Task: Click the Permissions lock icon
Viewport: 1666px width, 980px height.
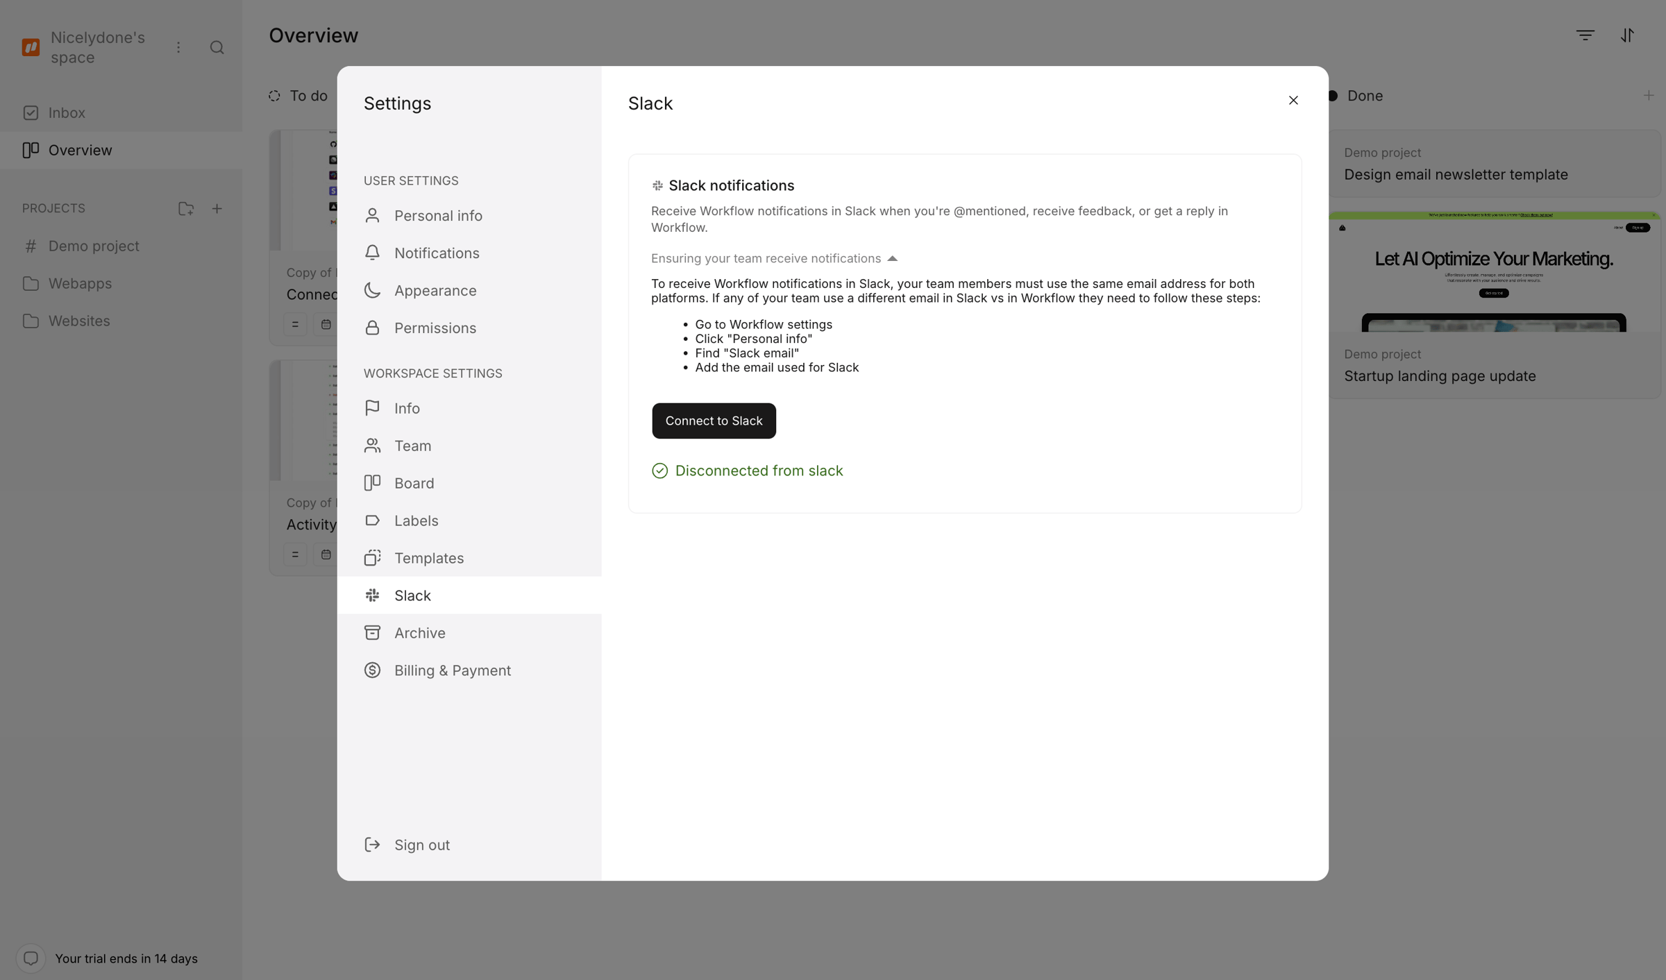Action: click(372, 328)
